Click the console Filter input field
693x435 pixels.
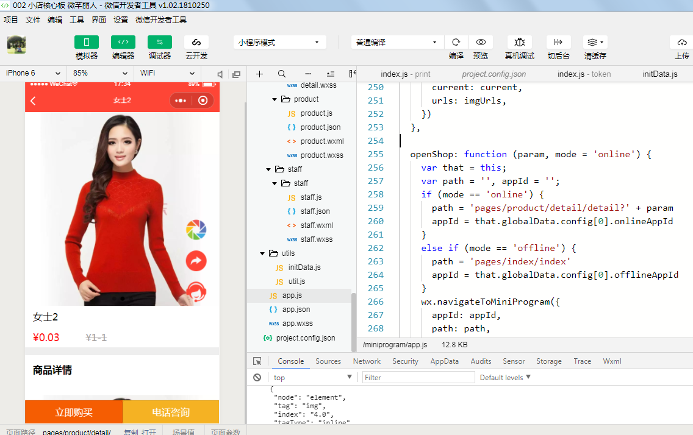tap(418, 378)
